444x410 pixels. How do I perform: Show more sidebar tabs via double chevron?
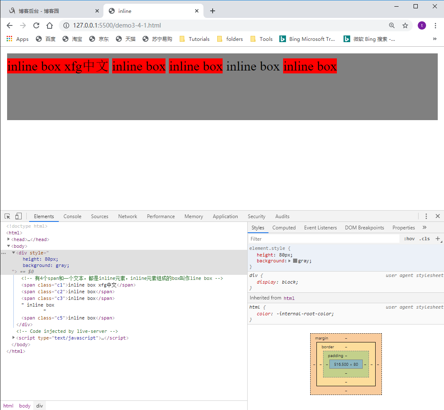(424, 228)
